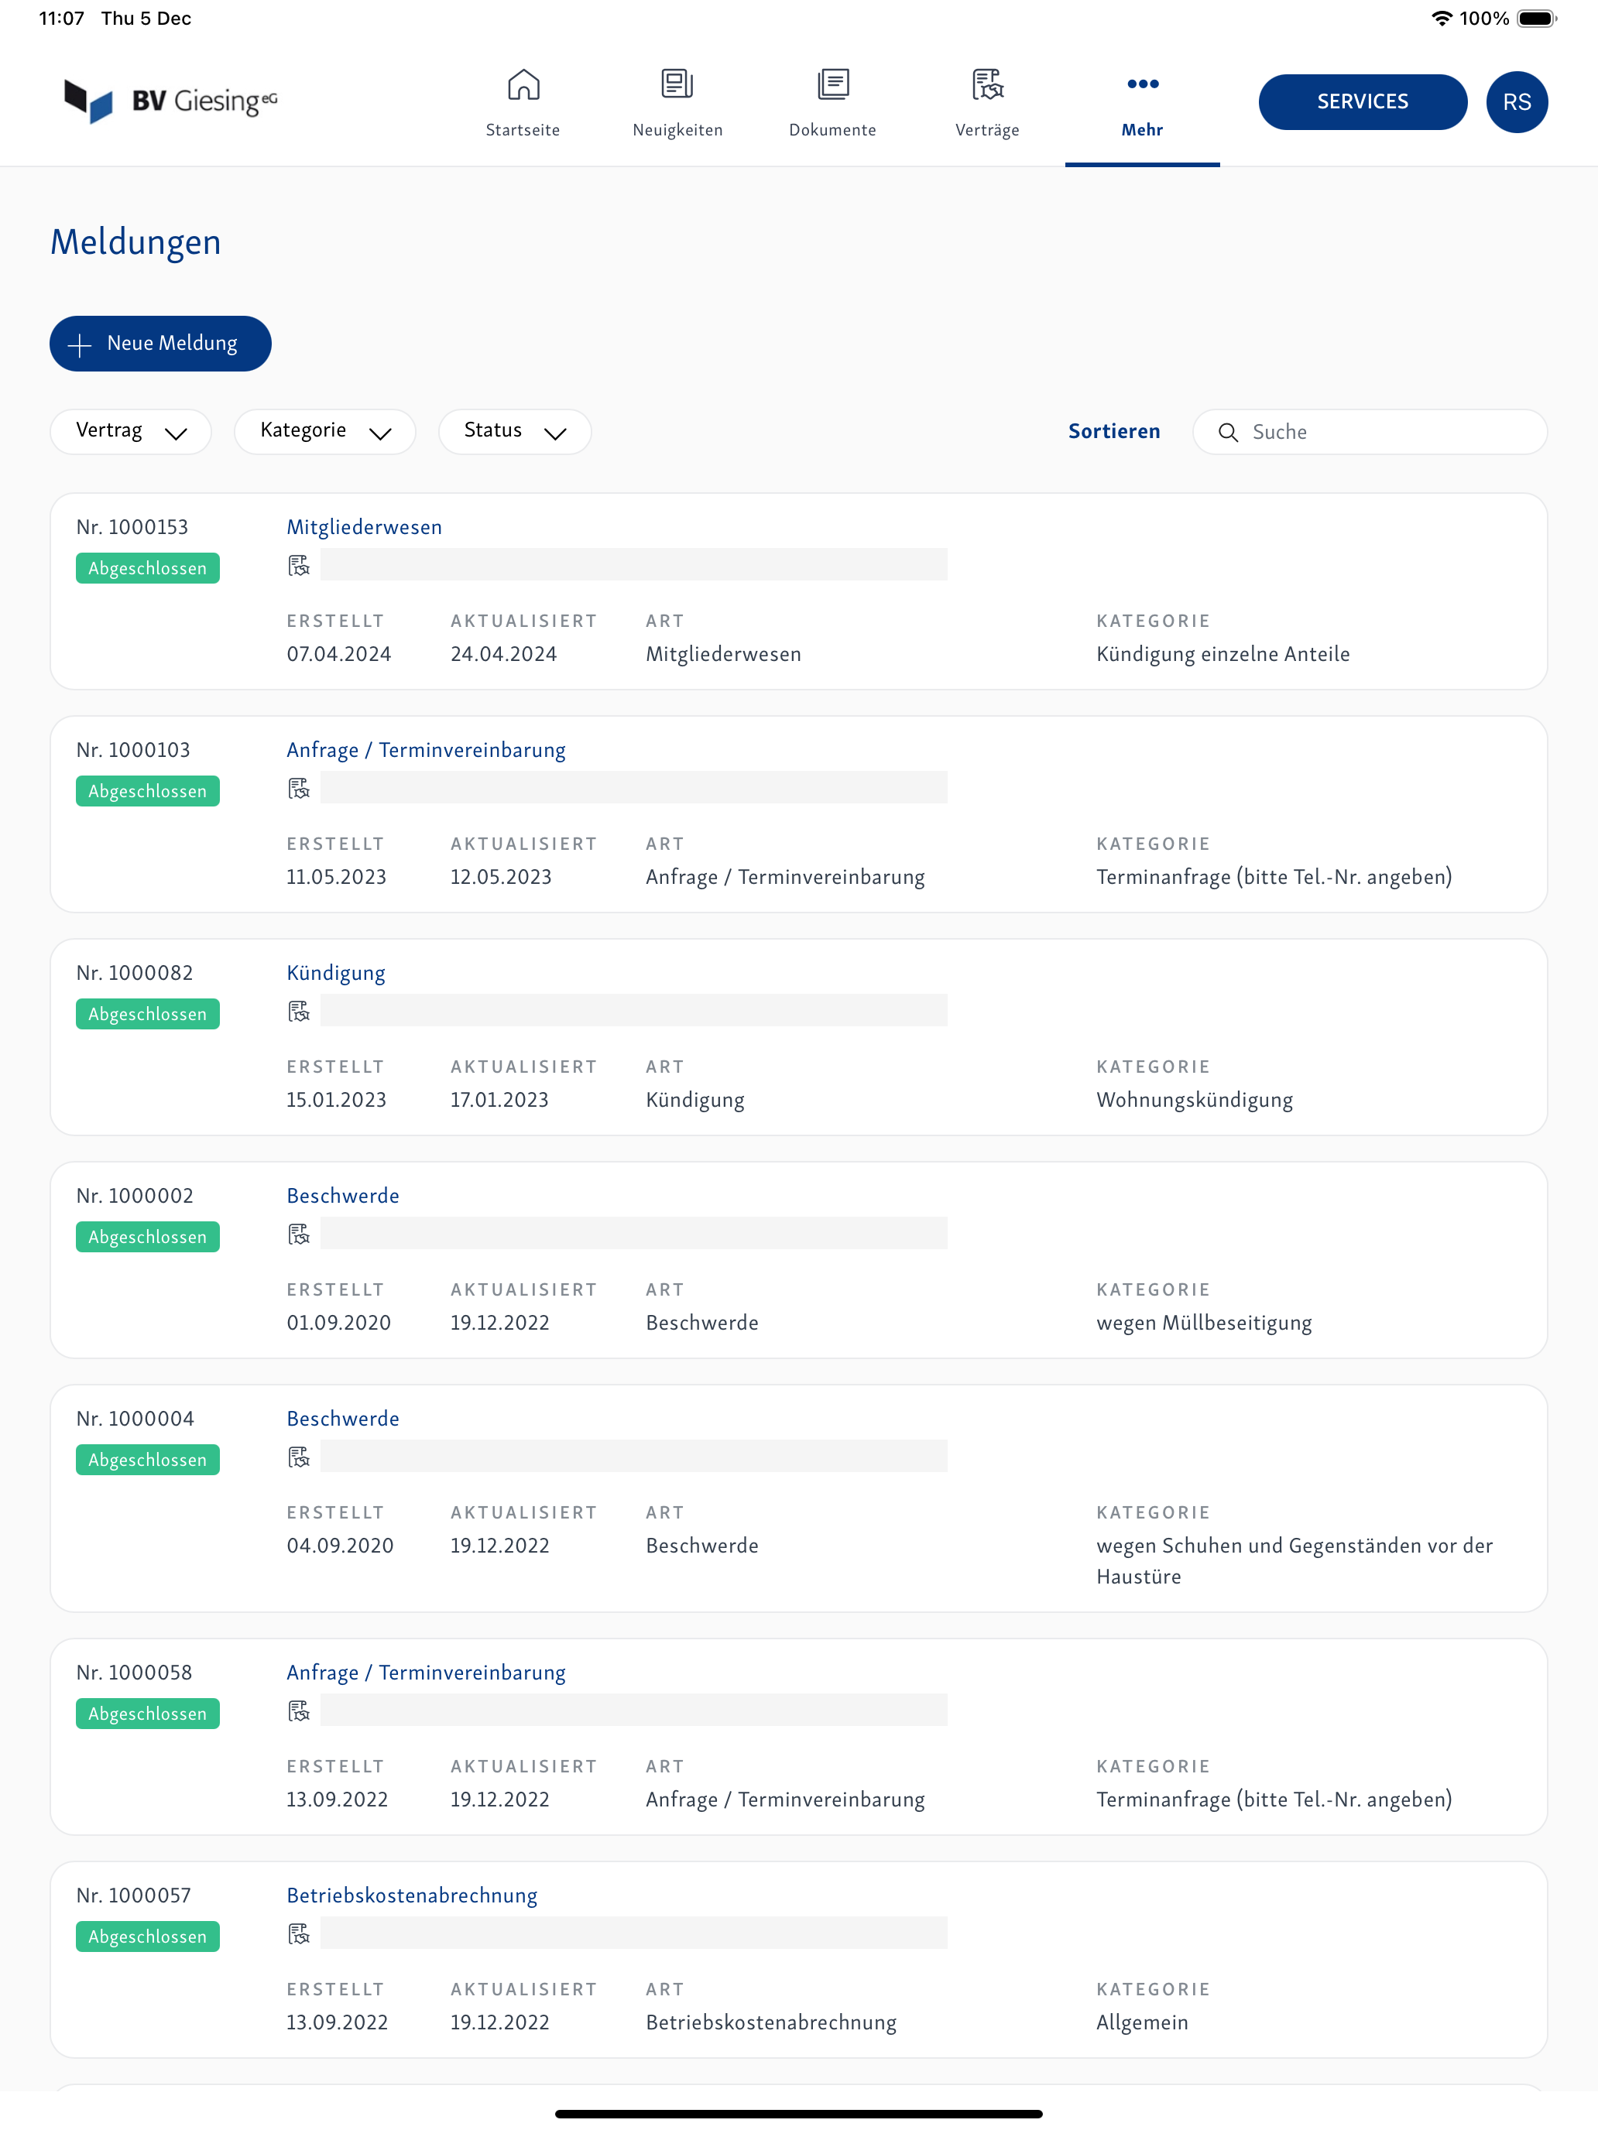Open the Betriebskostenabrechnung message link
The width and height of the screenshot is (1598, 2130).
412,1896
